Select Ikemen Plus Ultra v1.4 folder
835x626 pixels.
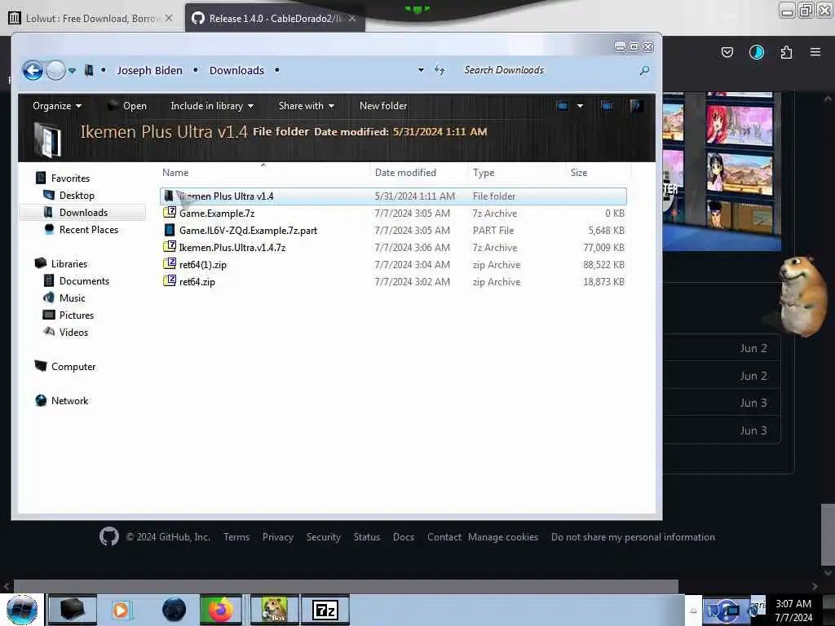[393, 196]
